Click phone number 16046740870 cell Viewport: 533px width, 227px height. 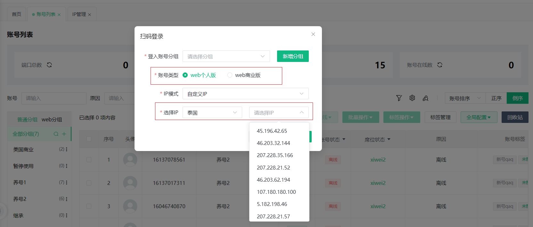[x=169, y=206]
